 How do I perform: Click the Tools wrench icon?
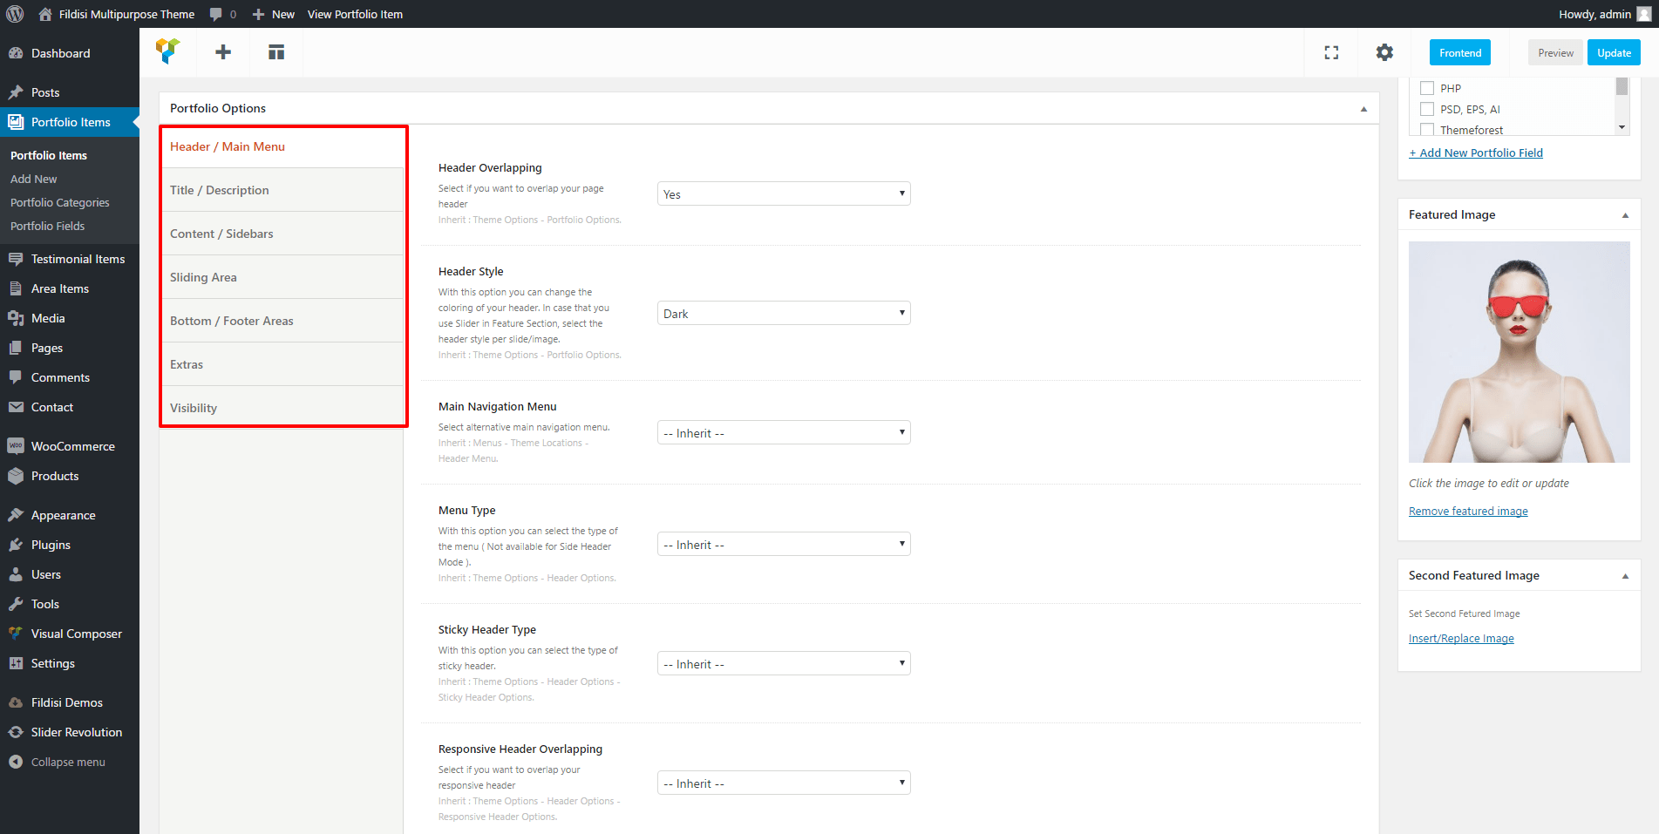(16, 604)
